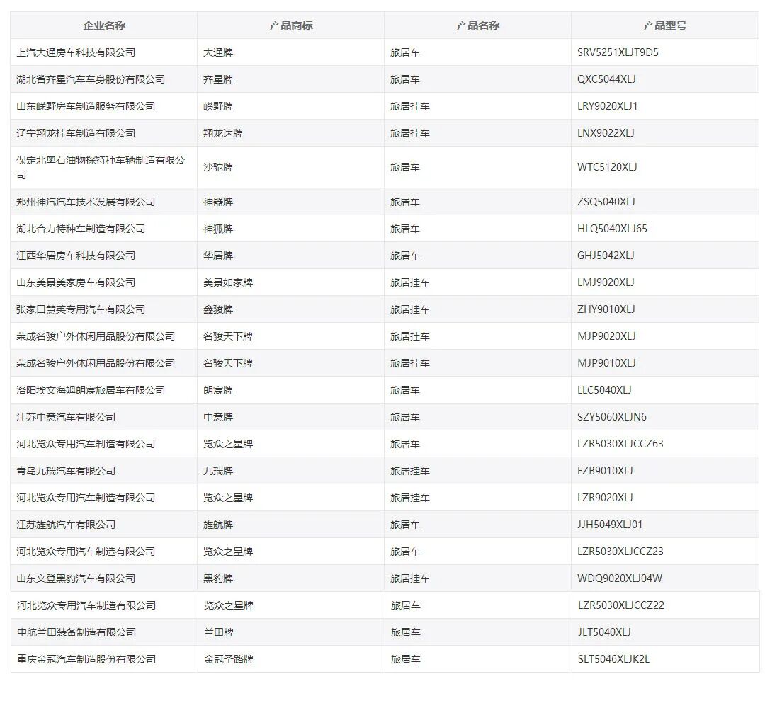
Task: Click model number SLT5046XLJK2L
Action: (x=613, y=658)
